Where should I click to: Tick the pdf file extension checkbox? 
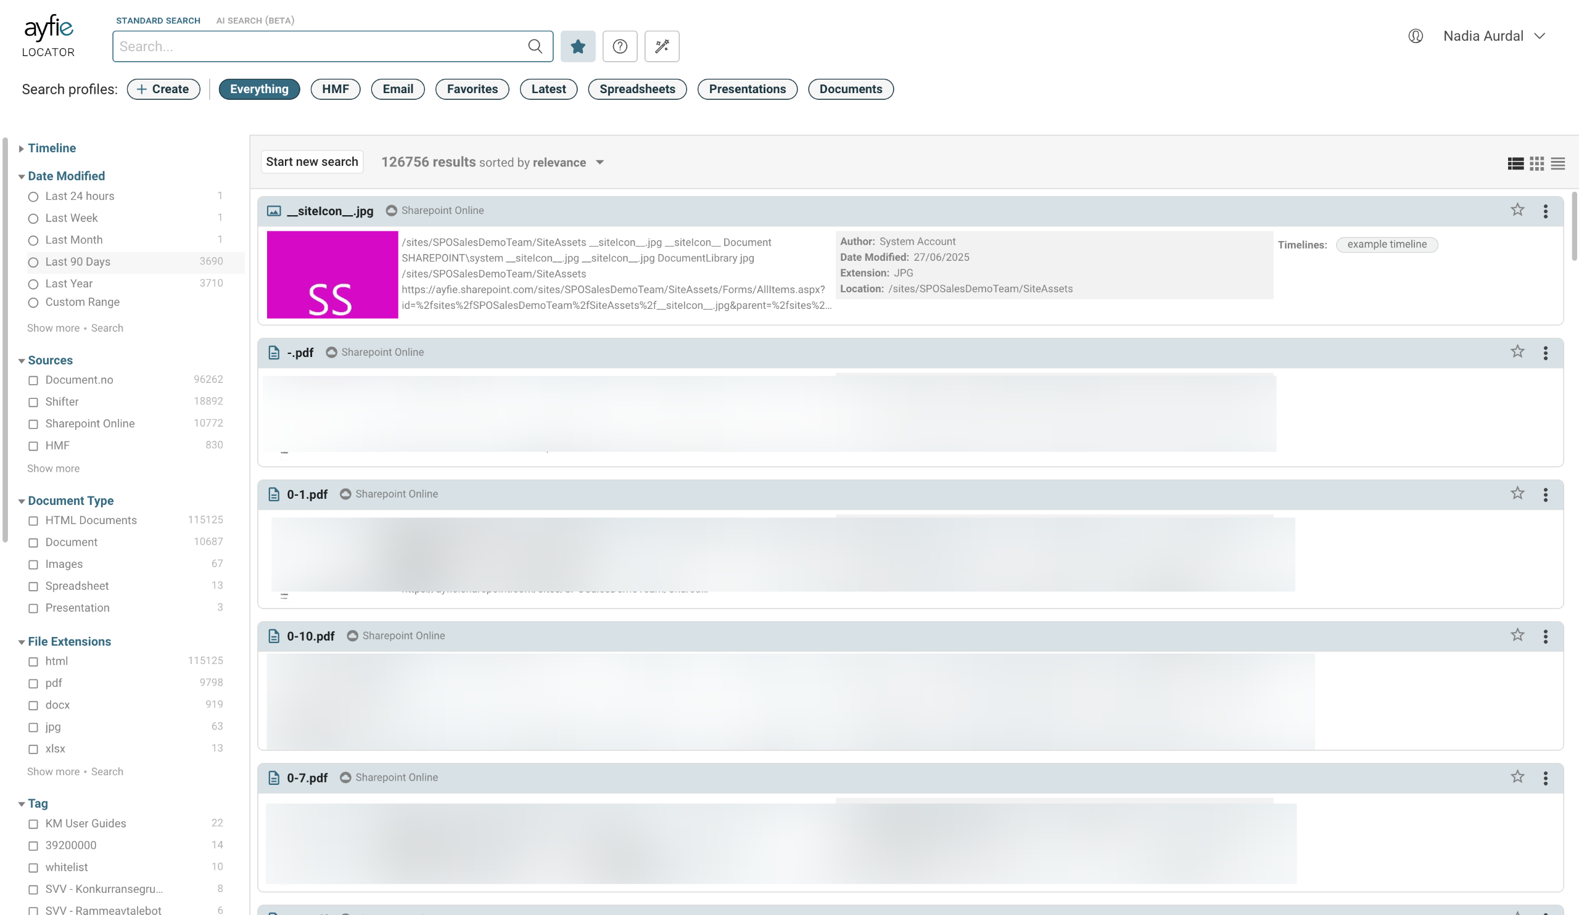coord(33,683)
